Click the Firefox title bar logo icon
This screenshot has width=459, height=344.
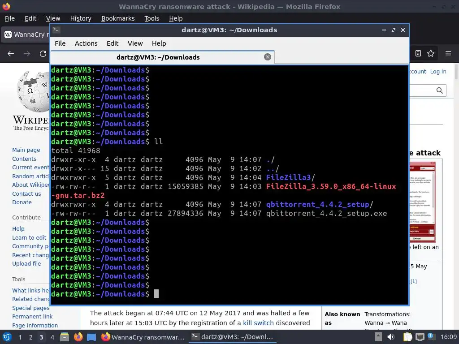pos(6,6)
